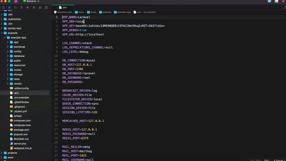This screenshot has height=161, width=286.
Task: Collapse the example folder
Action: click(2, 33)
